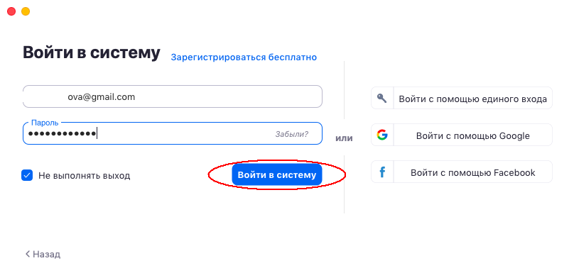Close window with the red button
Screen dimensions: 574x273
coord(11,11)
